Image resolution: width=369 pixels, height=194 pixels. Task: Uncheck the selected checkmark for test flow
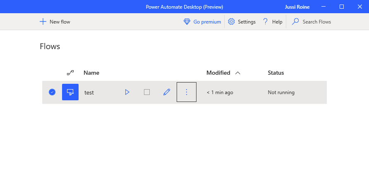coord(52,92)
